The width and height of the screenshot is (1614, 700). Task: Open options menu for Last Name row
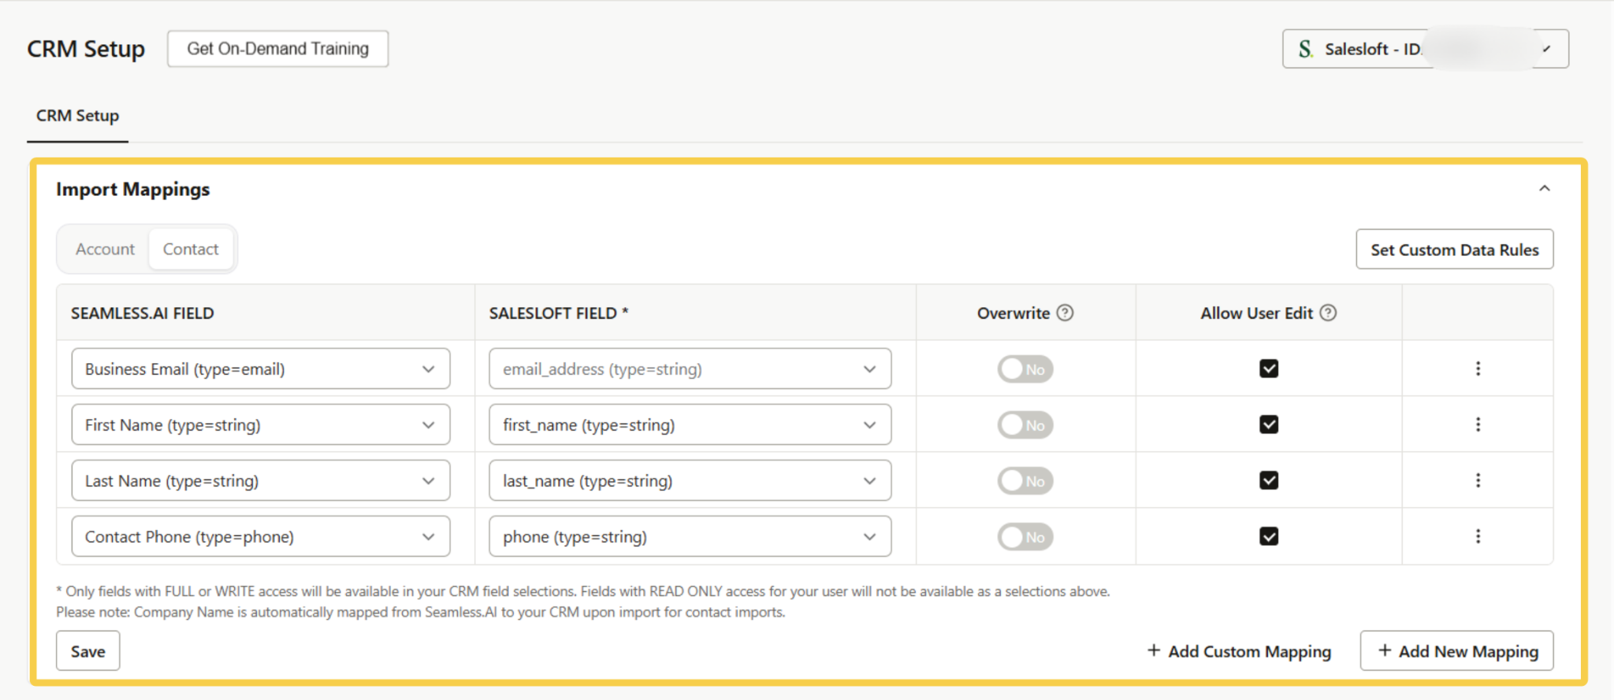pyautogui.click(x=1478, y=480)
